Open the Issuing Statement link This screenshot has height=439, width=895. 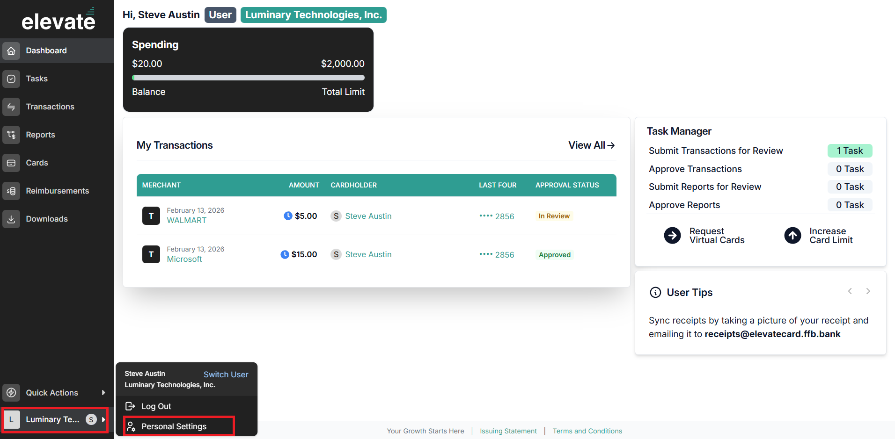(508, 431)
